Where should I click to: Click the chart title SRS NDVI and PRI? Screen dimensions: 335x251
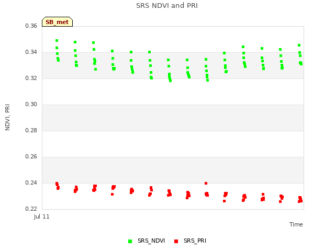pyautogui.click(x=167, y=6)
